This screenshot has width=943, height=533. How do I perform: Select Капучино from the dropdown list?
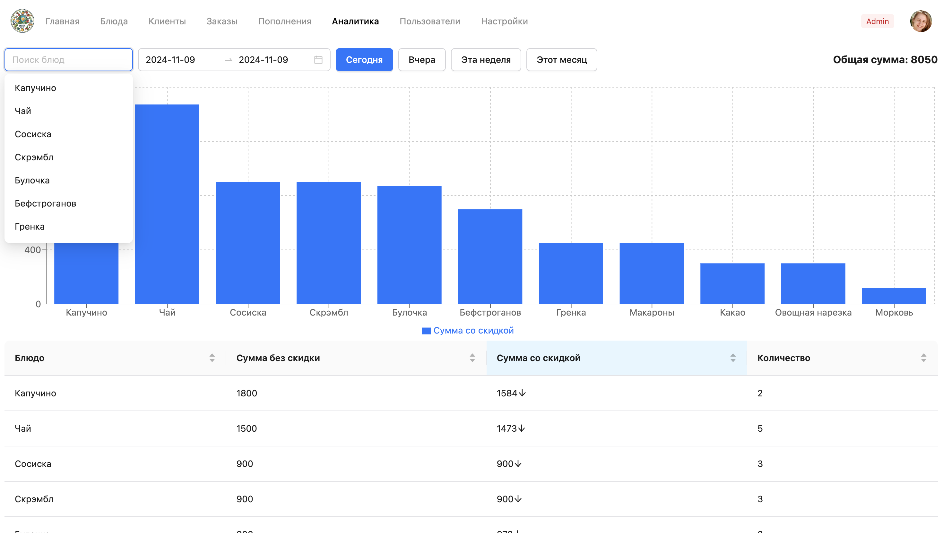pos(69,88)
